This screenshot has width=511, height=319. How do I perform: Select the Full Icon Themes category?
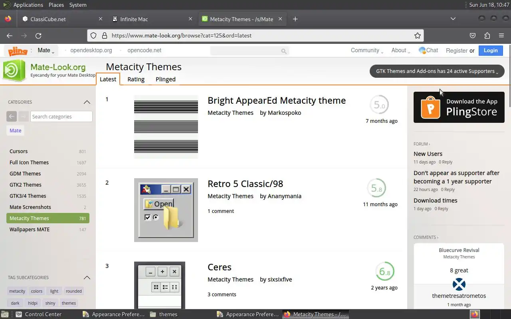coord(48,162)
